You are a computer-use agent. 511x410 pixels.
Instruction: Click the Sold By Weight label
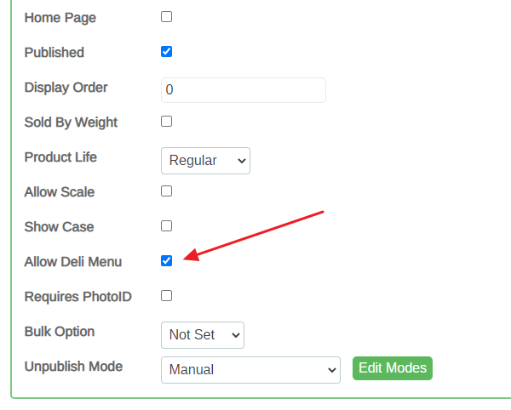[x=71, y=122]
